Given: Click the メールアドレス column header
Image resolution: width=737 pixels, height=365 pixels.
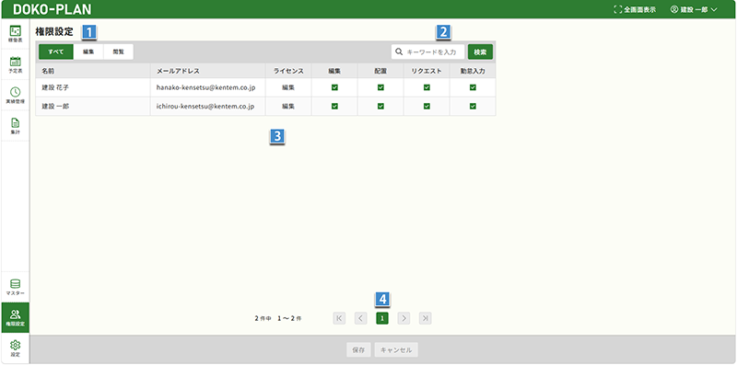Looking at the screenshot, I should 208,71.
